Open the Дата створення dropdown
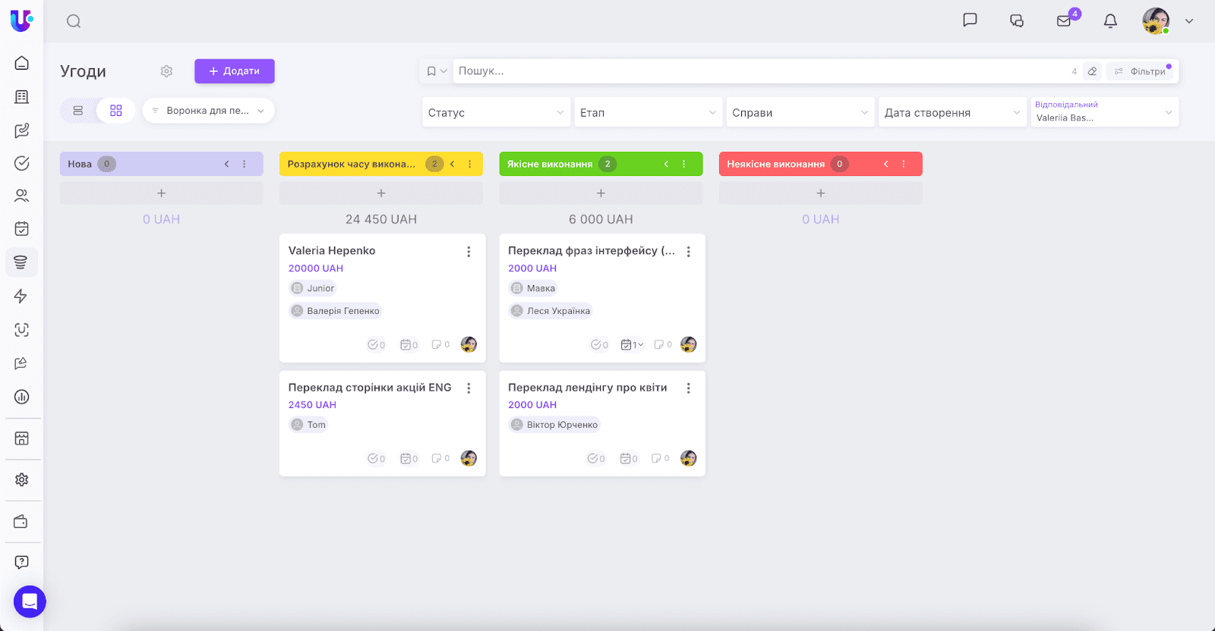 tap(953, 112)
